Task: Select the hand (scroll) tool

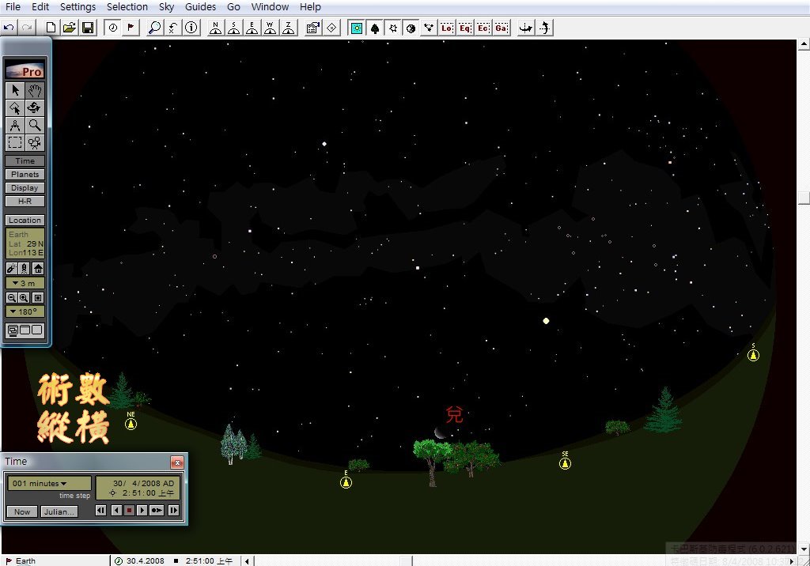Action: point(35,91)
